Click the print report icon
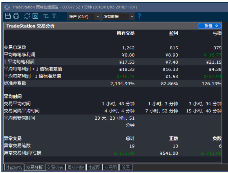The width and height of the screenshot is (228, 173). (x=16, y=16)
